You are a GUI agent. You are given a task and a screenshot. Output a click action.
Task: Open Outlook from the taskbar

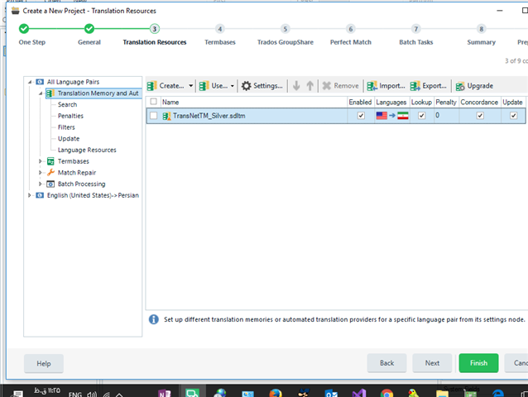[x=331, y=393]
